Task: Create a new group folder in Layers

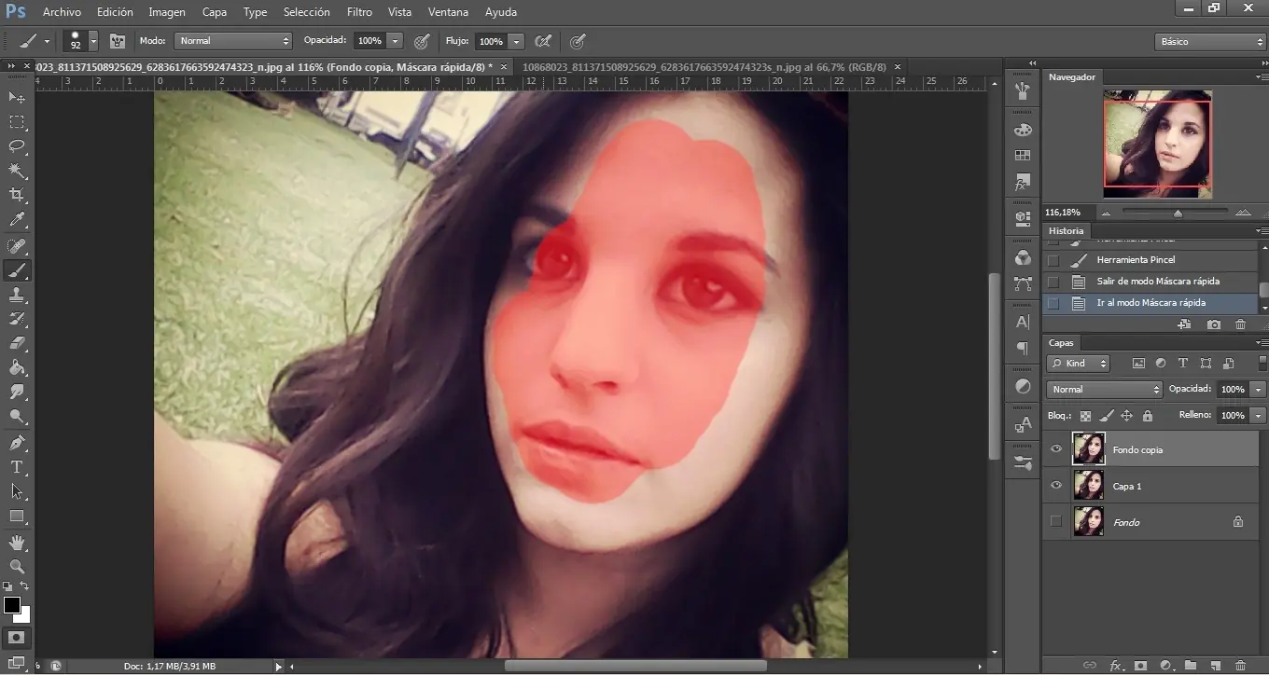Action: pyautogui.click(x=1190, y=666)
